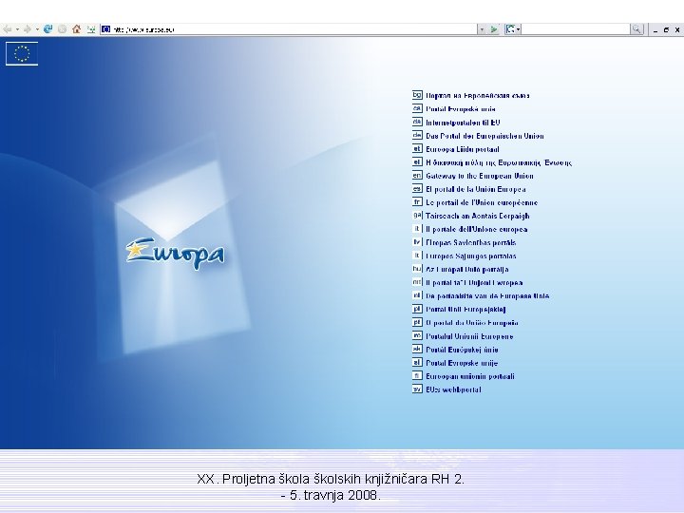The image size is (684, 513).
Task: Stop page loading with the grey stop icon
Action: [x=62, y=29]
